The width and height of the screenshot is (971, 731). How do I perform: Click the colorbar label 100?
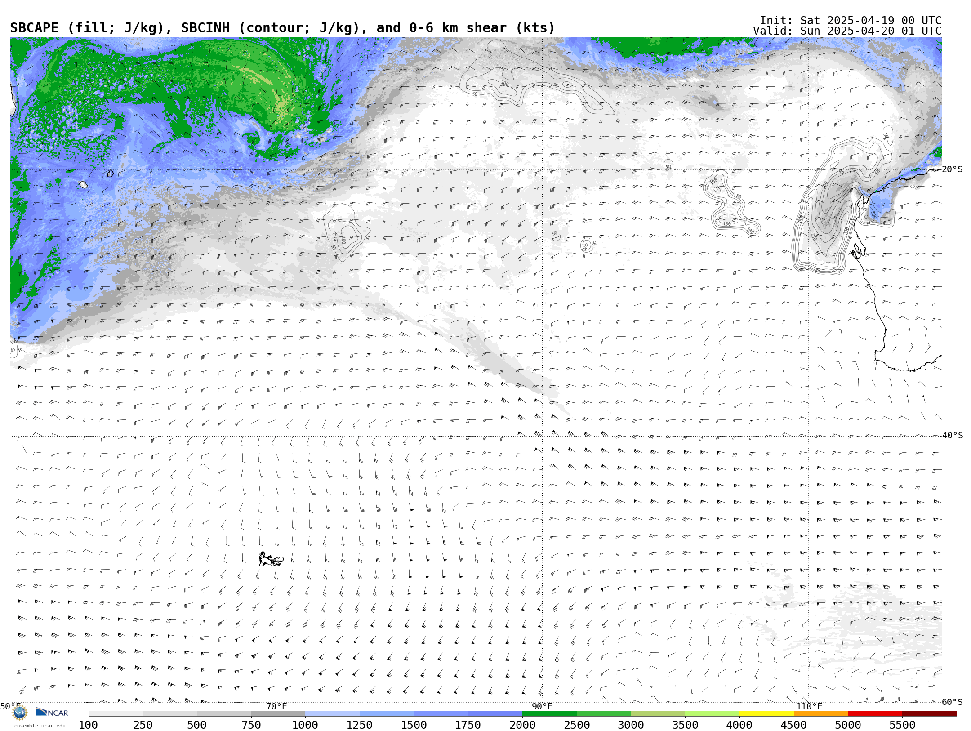[x=88, y=725]
